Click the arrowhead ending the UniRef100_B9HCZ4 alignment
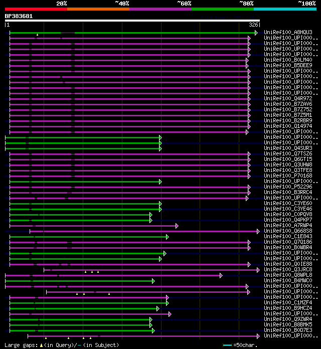The image size is (321, 349). pyautogui.click(x=158, y=309)
